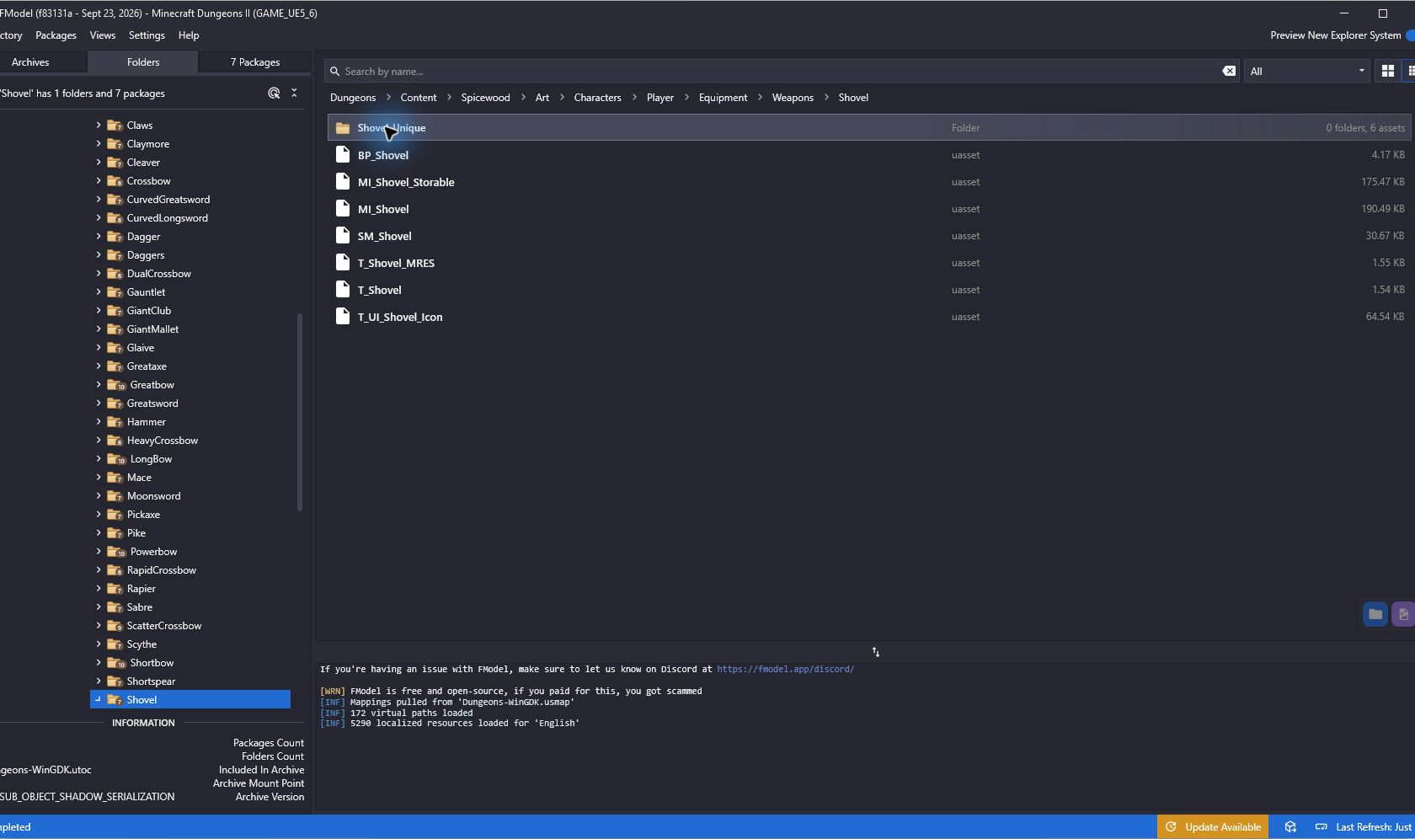Select the MI_Shovel_Storable asset row
Image resolution: width=1415 pixels, height=839 pixels.
pyautogui.click(x=870, y=182)
